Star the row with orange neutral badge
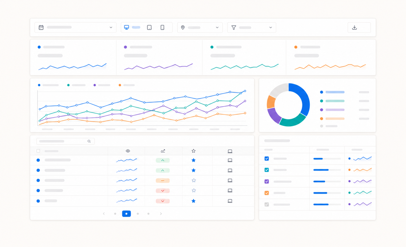The height and width of the screenshot is (247, 406). (x=194, y=180)
